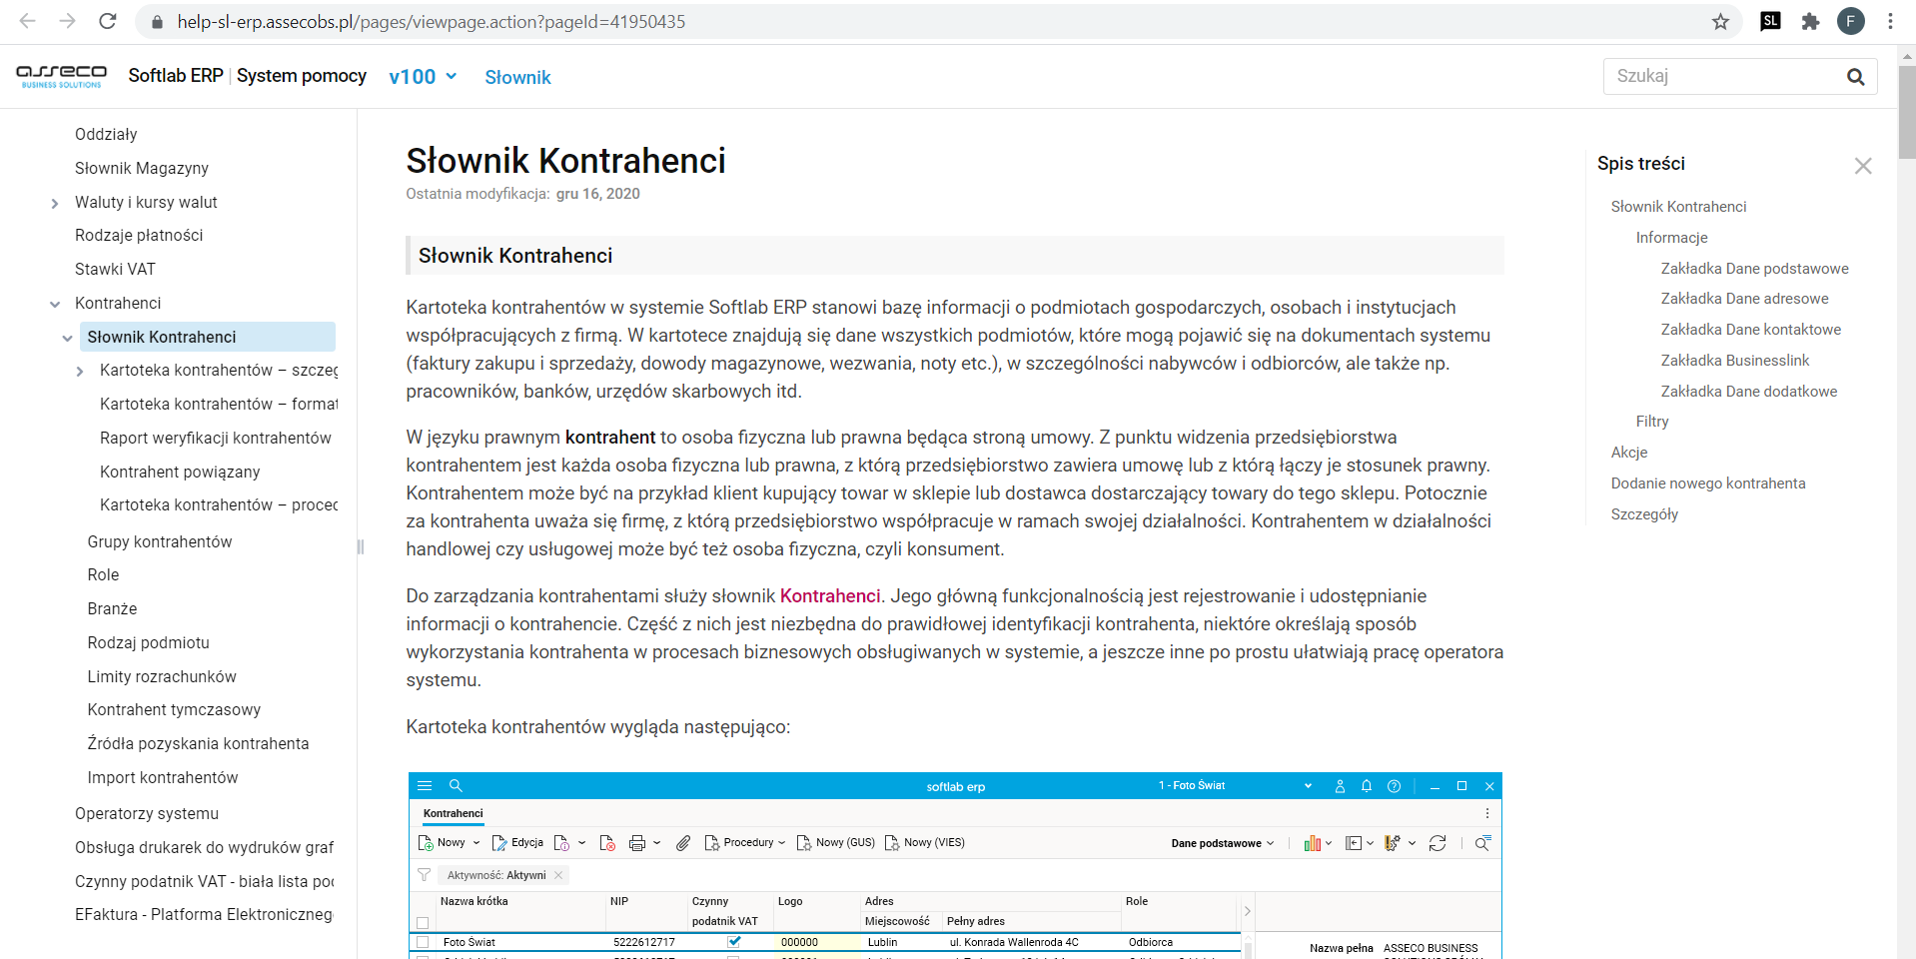Click the dropdown arrow next to Nowy
The width and height of the screenshot is (1916, 959).
click(x=476, y=843)
